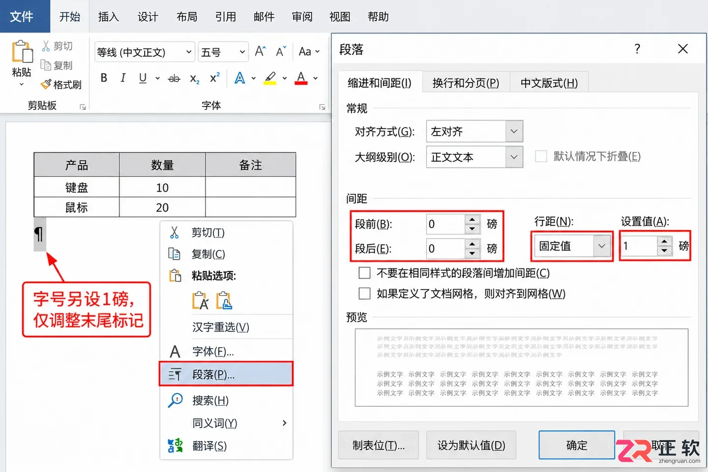Expand the underline style dropdown arrow

pyautogui.click(x=157, y=78)
